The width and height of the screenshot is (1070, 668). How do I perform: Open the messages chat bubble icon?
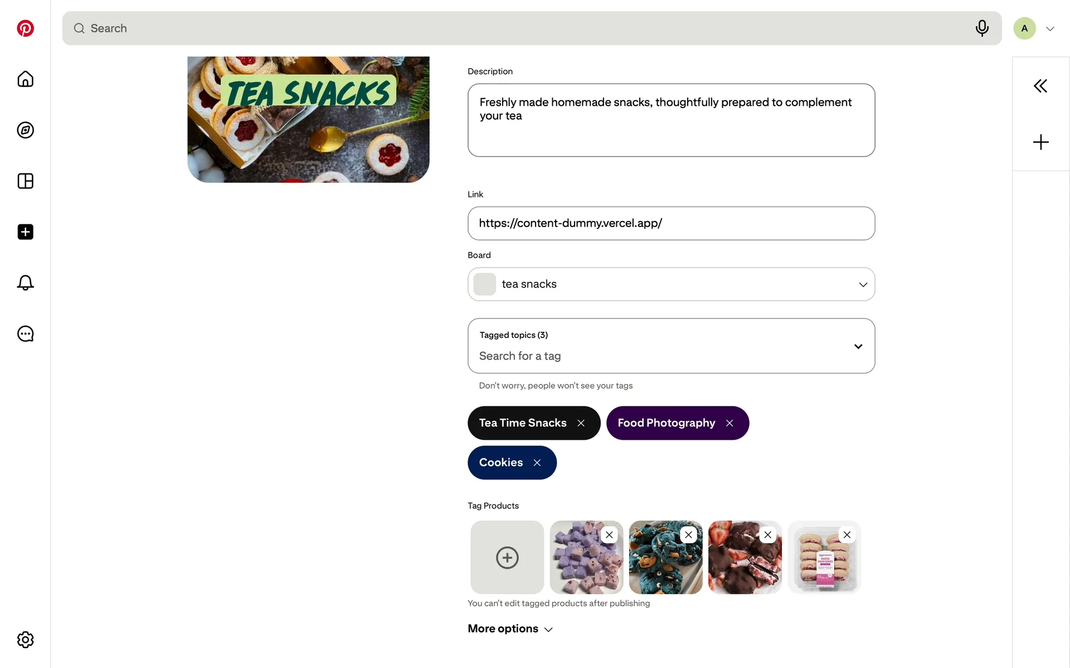25,334
